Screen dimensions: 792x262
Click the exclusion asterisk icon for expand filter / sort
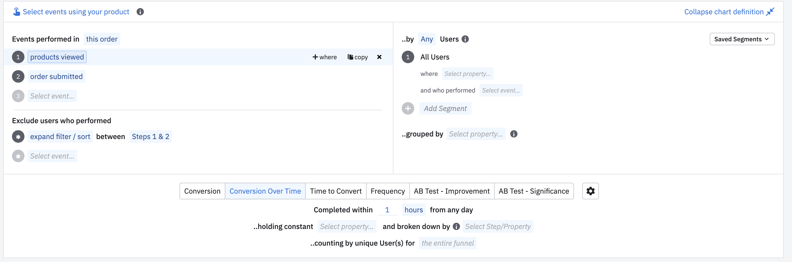pos(18,137)
